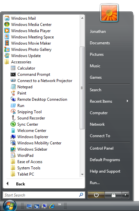
Task: Click the power sleep button
Action: pos(96,195)
